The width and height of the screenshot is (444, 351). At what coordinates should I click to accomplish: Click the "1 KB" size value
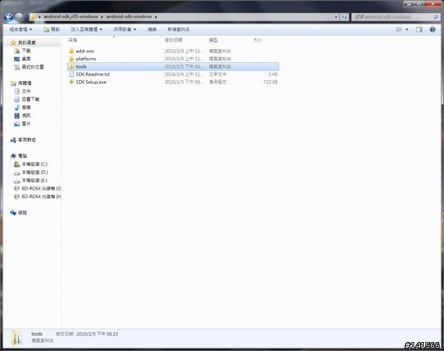273,74
